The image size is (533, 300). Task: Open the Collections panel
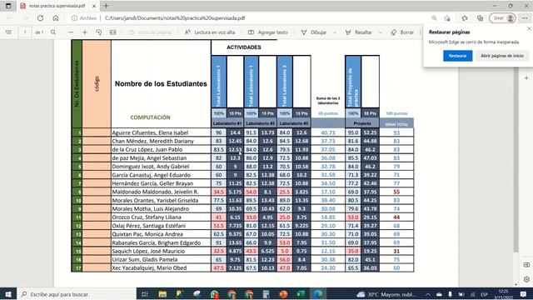(x=480, y=18)
